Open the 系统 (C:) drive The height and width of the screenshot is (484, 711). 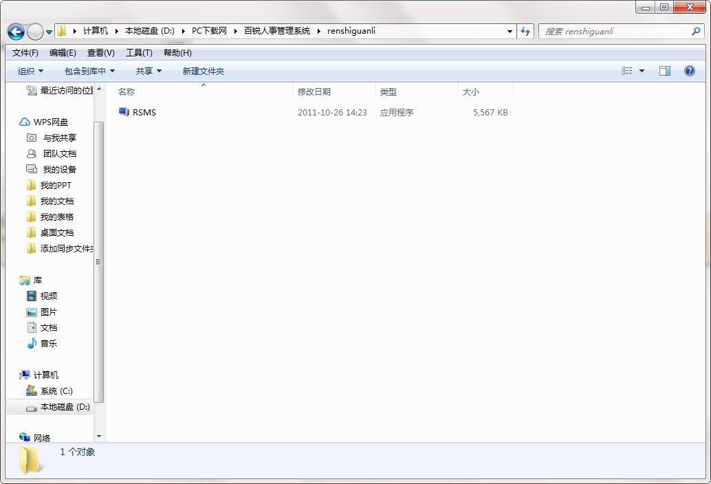[50, 391]
